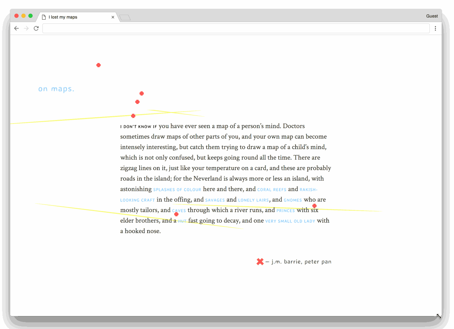The height and width of the screenshot is (329, 454).
Task: Select the 'I lost my maps' tab
Action: point(77,17)
